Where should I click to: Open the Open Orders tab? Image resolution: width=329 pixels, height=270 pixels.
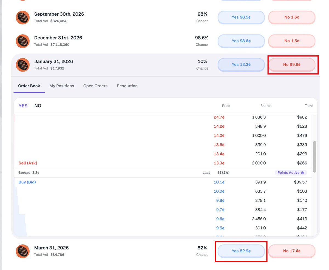point(95,86)
